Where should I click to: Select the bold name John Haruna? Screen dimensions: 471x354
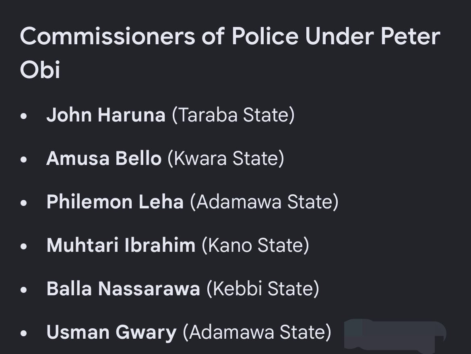coord(106,115)
